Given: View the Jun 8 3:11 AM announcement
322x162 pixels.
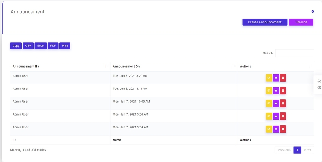Looking at the screenshot, I should click(x=276, y=90).
